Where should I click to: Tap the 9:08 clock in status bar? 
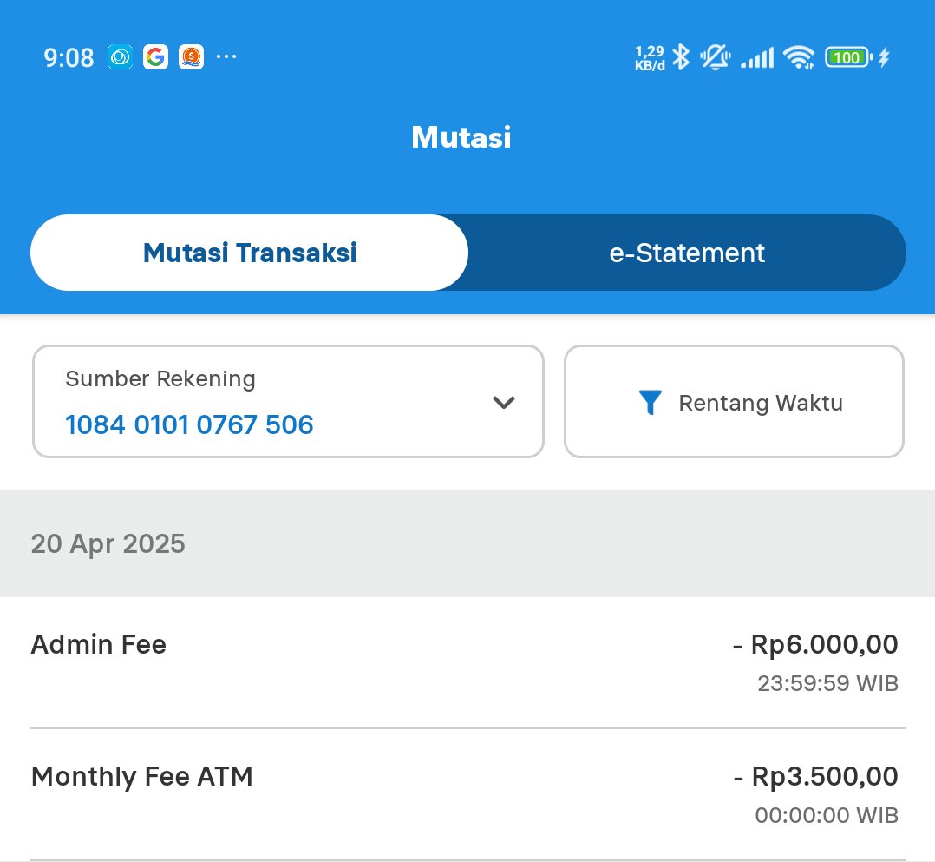(69, 58)
